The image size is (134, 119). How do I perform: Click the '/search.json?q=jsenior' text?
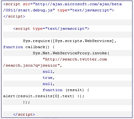tap(30, 66)
